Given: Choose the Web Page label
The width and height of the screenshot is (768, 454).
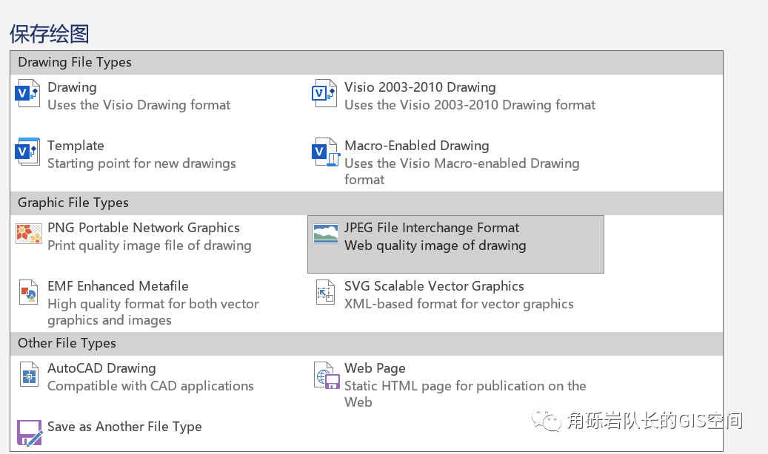Looking at the screenshot, I should [x=375, y=368].
